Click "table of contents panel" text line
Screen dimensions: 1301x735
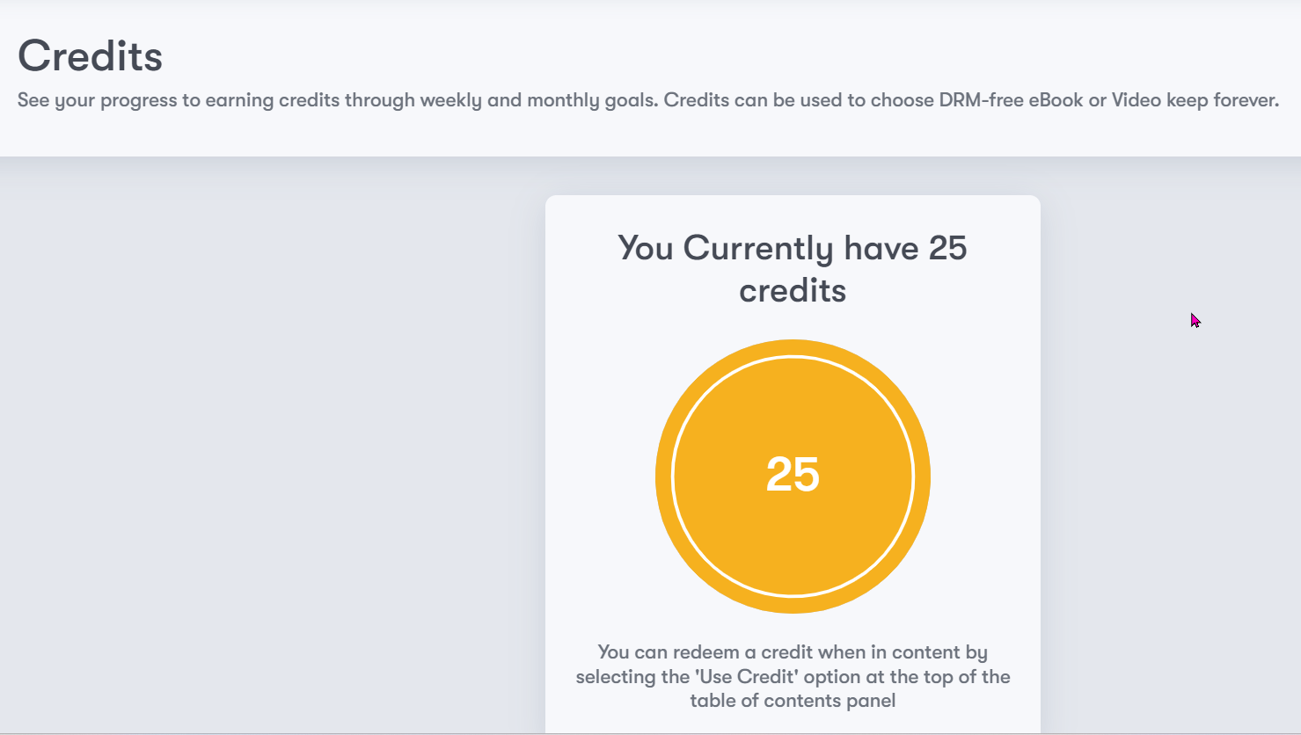(x=793, y=701)
